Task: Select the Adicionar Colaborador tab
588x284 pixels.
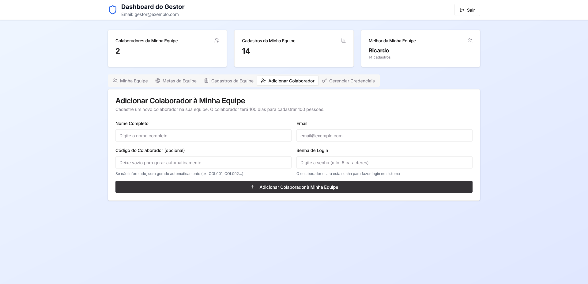Action: tap(288, 81)
